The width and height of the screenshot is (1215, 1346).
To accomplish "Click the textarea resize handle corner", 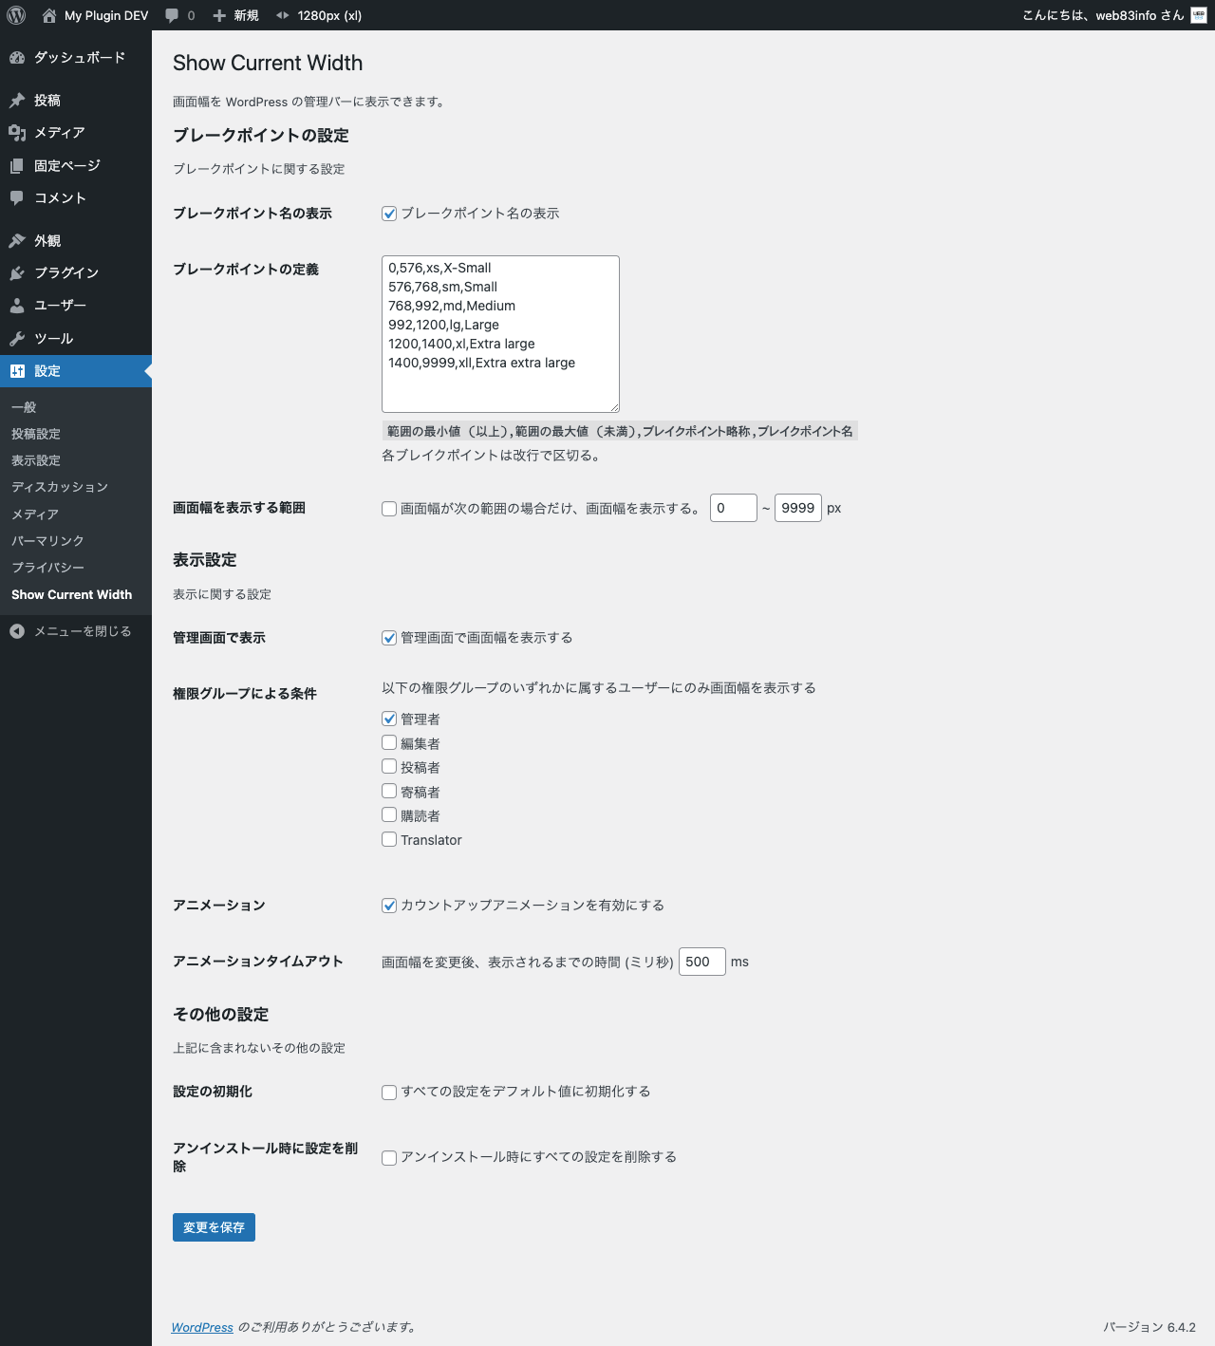I will [614, 407].
